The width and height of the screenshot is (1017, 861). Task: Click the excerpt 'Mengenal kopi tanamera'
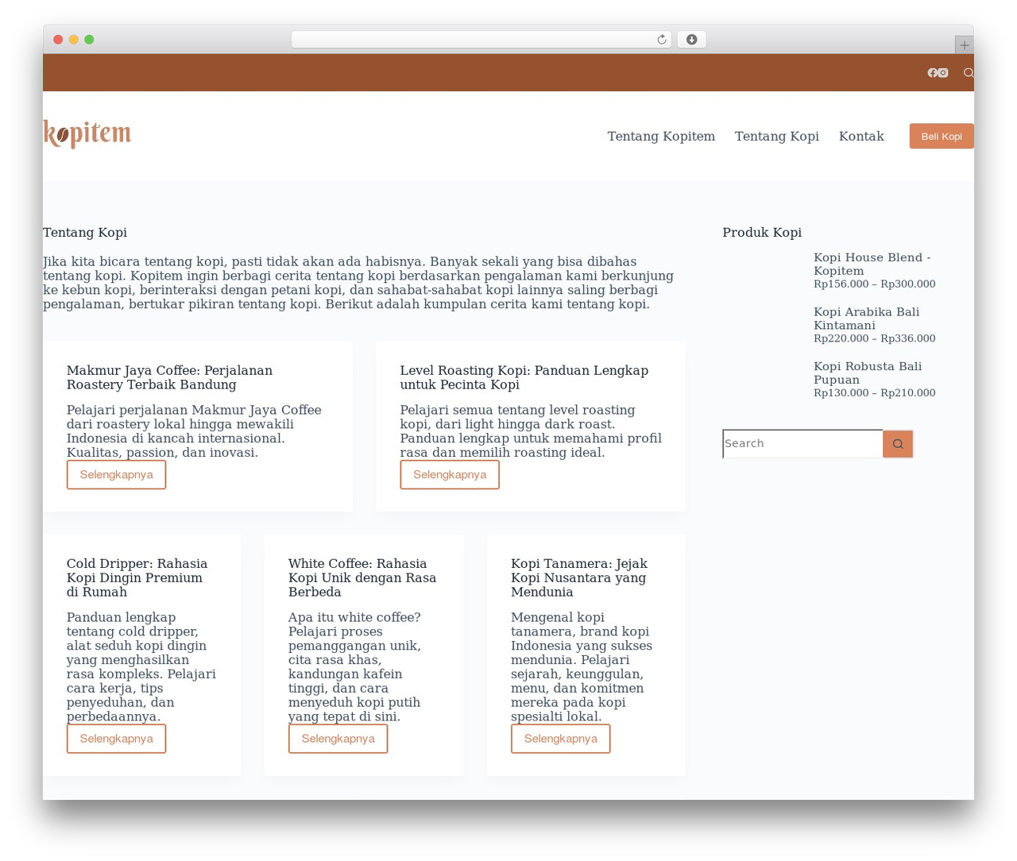click(x=582, y=667)
